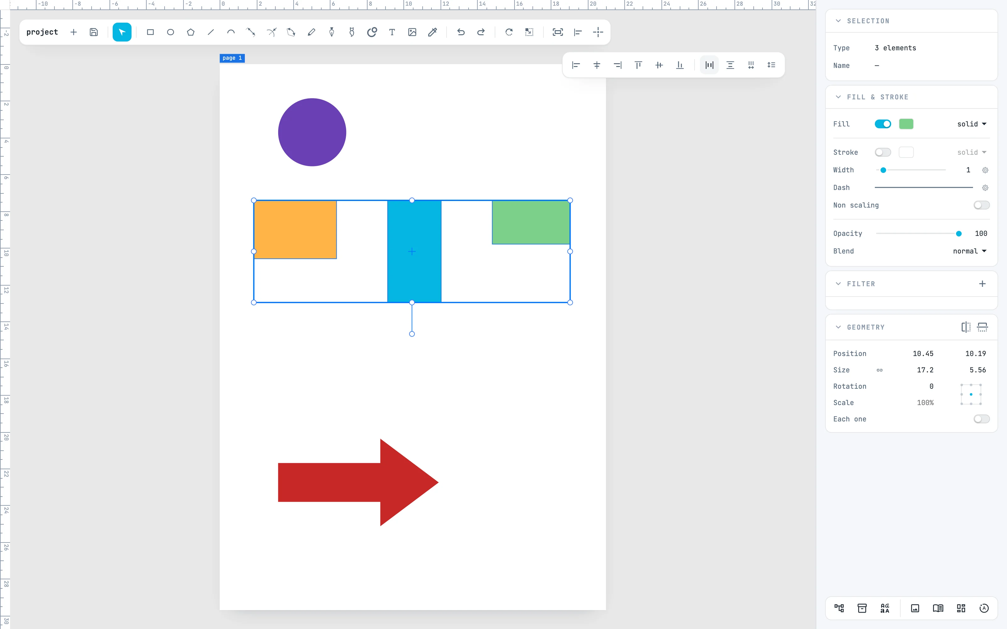Collapse the Filter section
The image size is (1007, 629).
point(838,284)
